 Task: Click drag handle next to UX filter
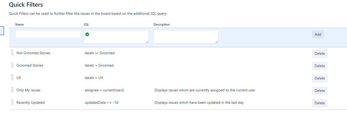click(x=12, y=78)
